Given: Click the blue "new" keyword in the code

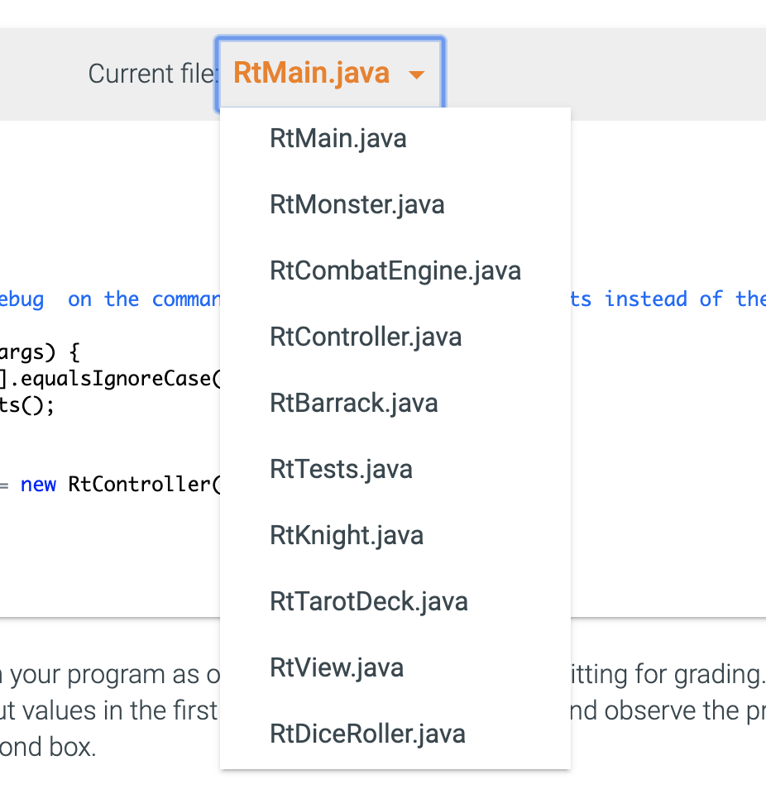Looking at the screenshot, I should (x=38, y=484).
